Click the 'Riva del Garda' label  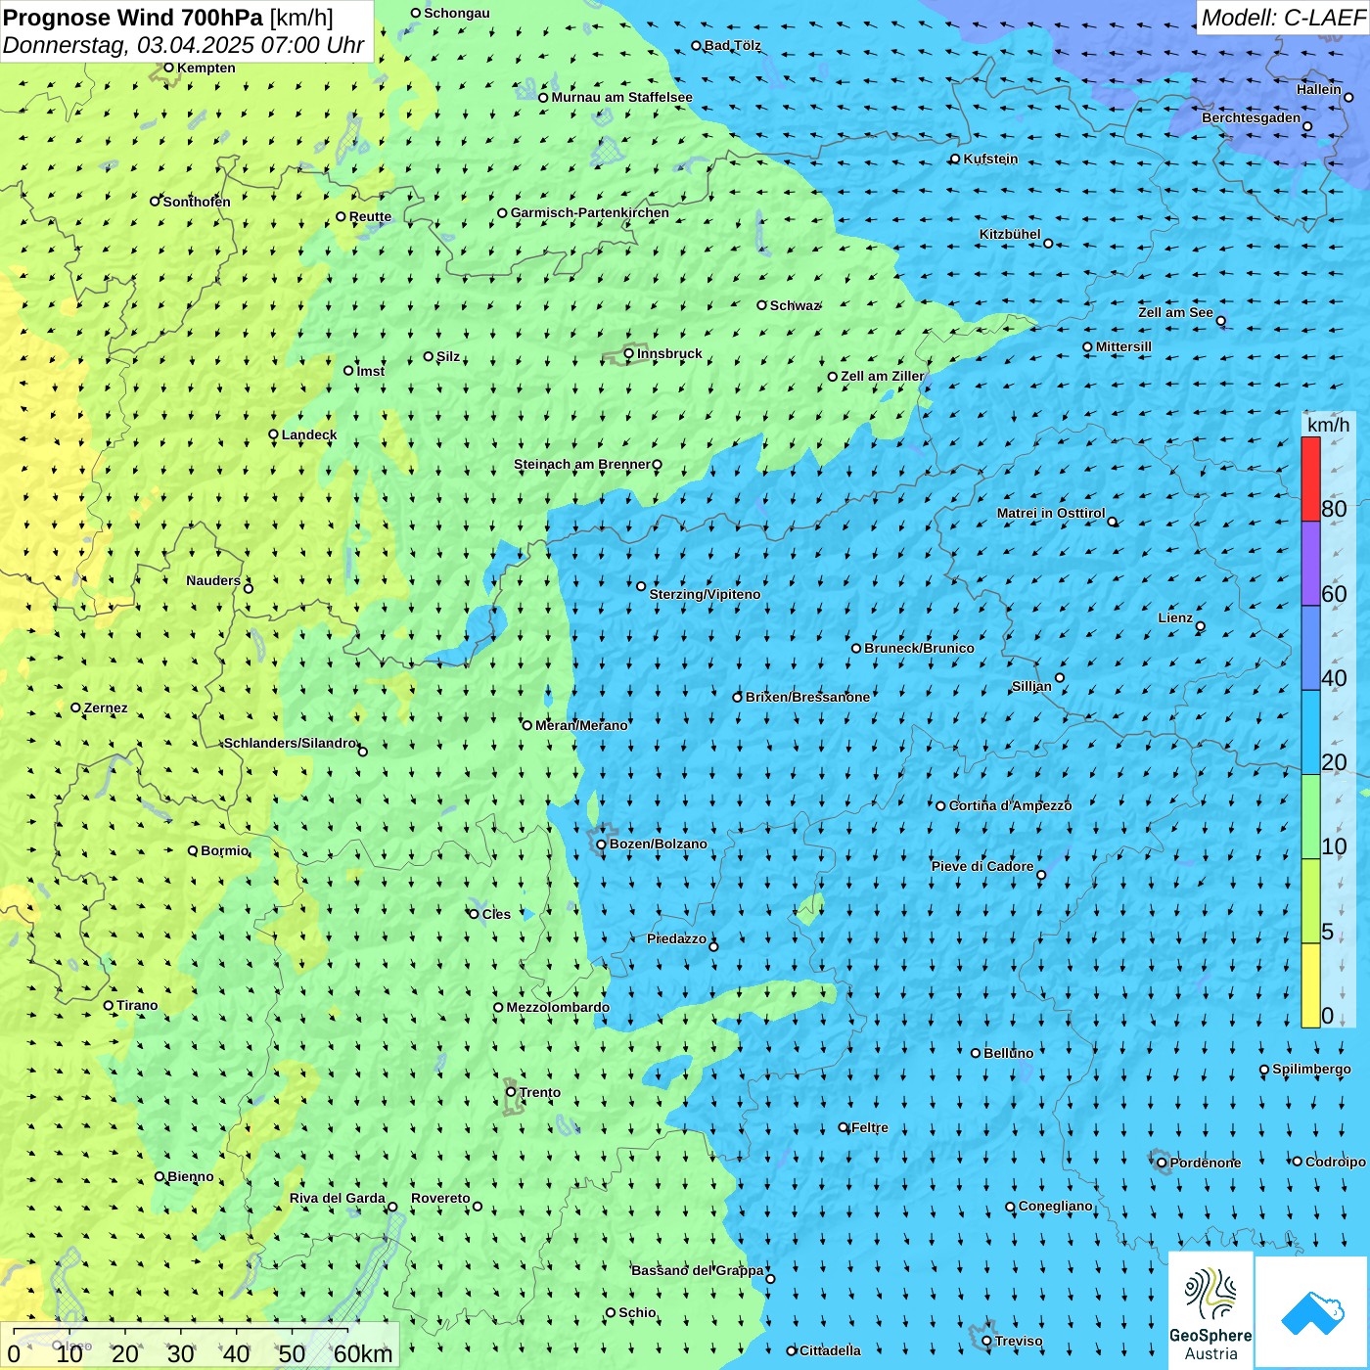click(x=338, y=1198)
